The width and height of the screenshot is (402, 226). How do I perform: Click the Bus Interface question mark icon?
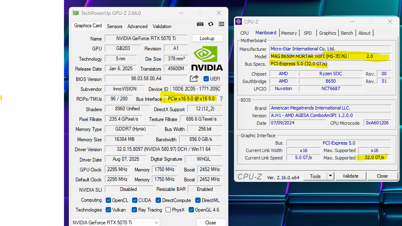(x=221, y=99)
